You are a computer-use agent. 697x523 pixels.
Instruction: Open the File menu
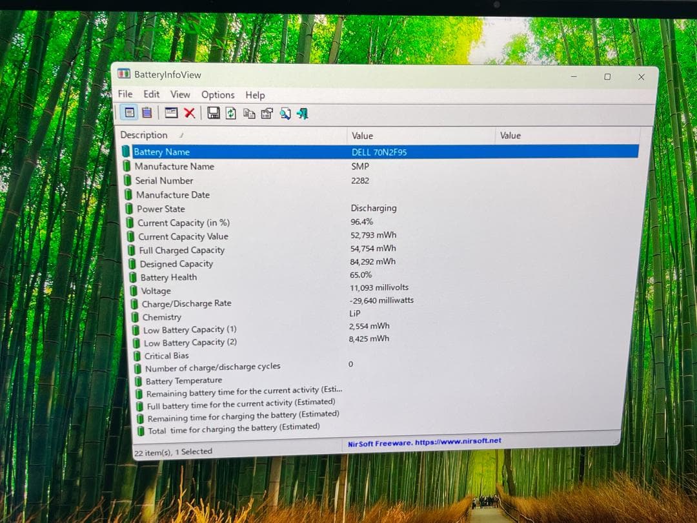coord(125,94)
